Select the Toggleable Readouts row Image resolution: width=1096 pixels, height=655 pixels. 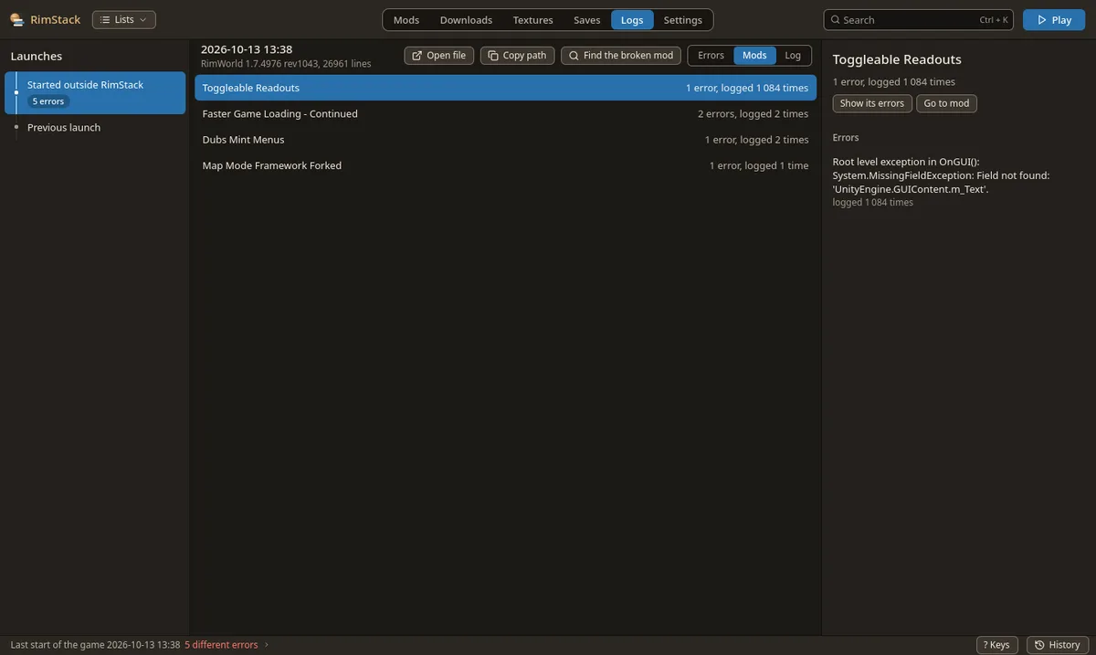[x=505, y=88]
